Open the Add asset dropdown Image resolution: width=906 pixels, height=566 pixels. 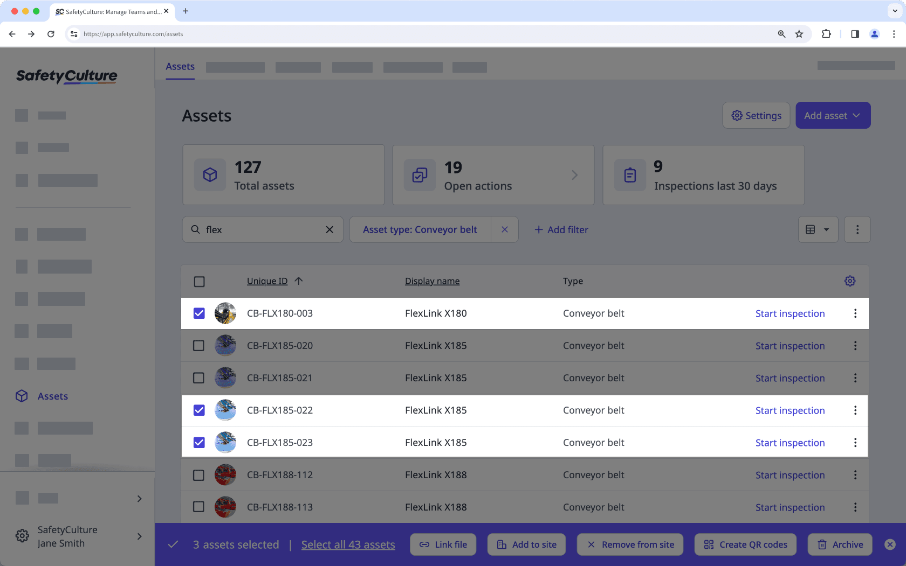(x=833, y=115)
